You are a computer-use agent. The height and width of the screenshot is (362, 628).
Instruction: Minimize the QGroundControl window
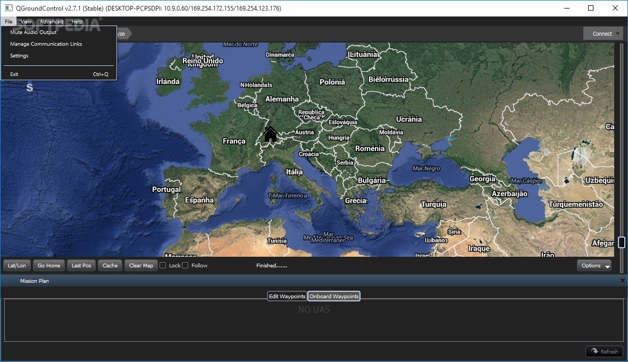567,8
